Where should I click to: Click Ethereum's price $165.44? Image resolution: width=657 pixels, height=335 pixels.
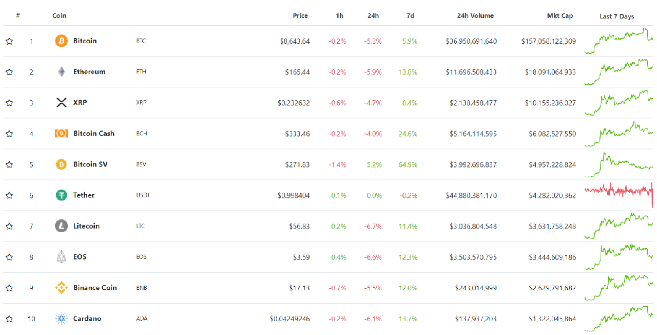(x=298, y=72)
